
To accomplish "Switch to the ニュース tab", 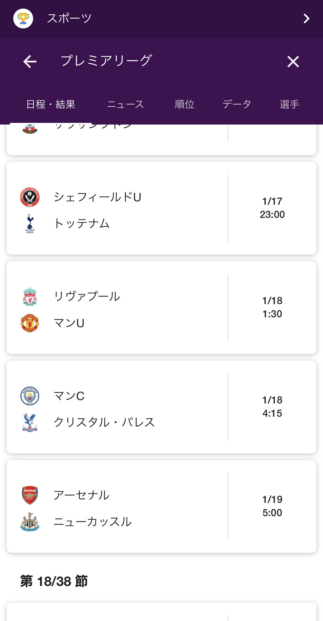I will [x=125, y=104].
